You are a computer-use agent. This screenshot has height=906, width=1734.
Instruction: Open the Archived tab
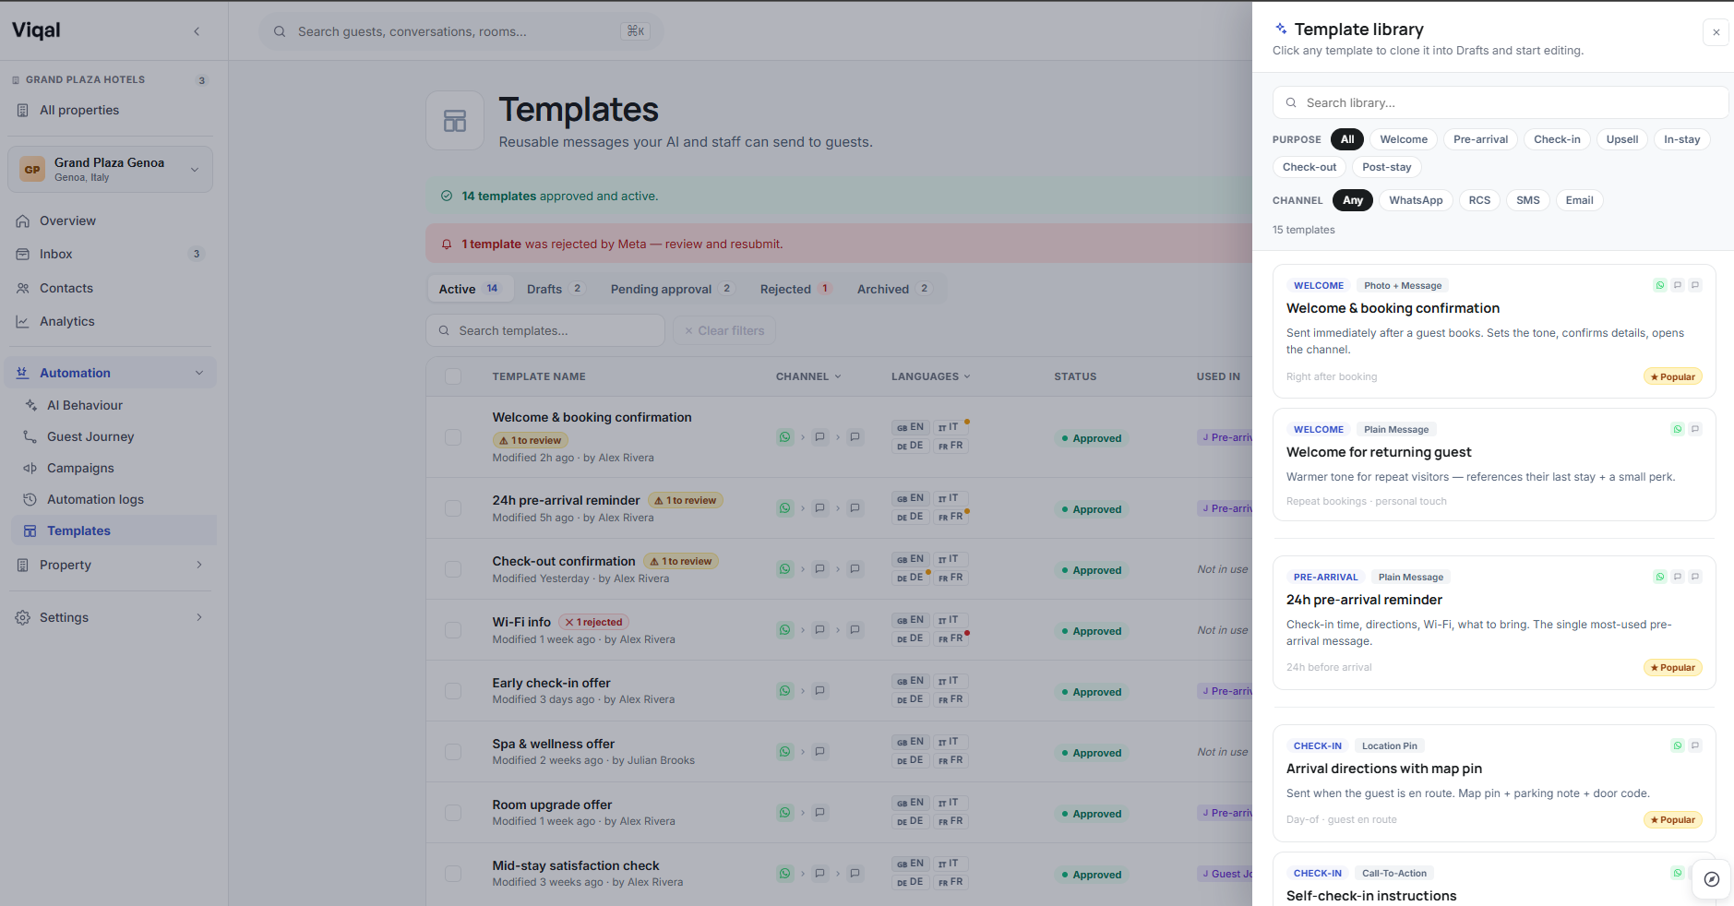[x=893, y=289]
